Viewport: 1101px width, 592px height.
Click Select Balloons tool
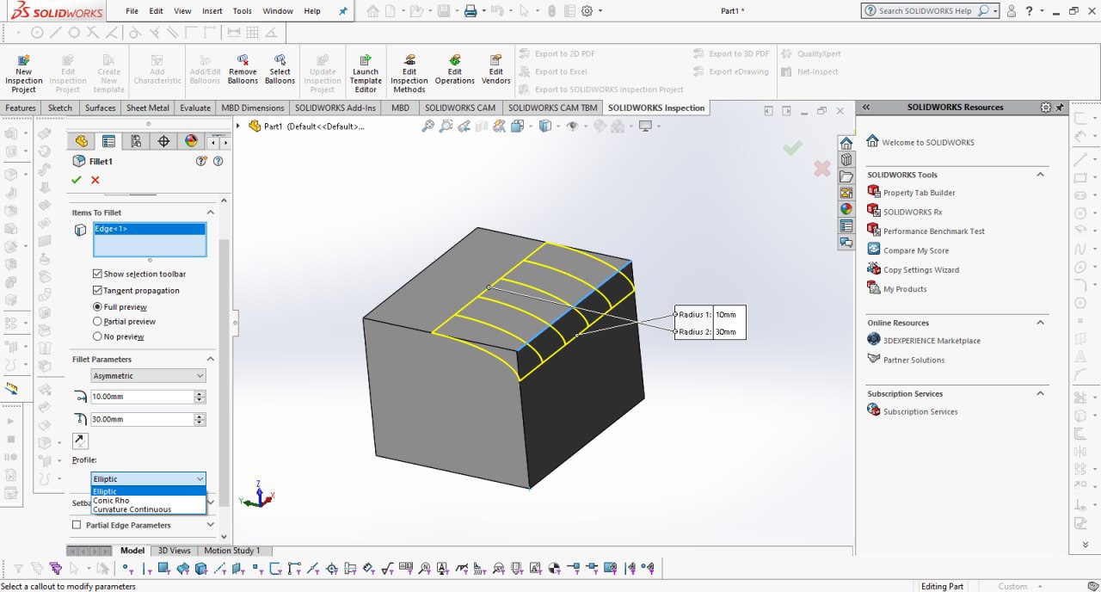click(x=280, y=70)
